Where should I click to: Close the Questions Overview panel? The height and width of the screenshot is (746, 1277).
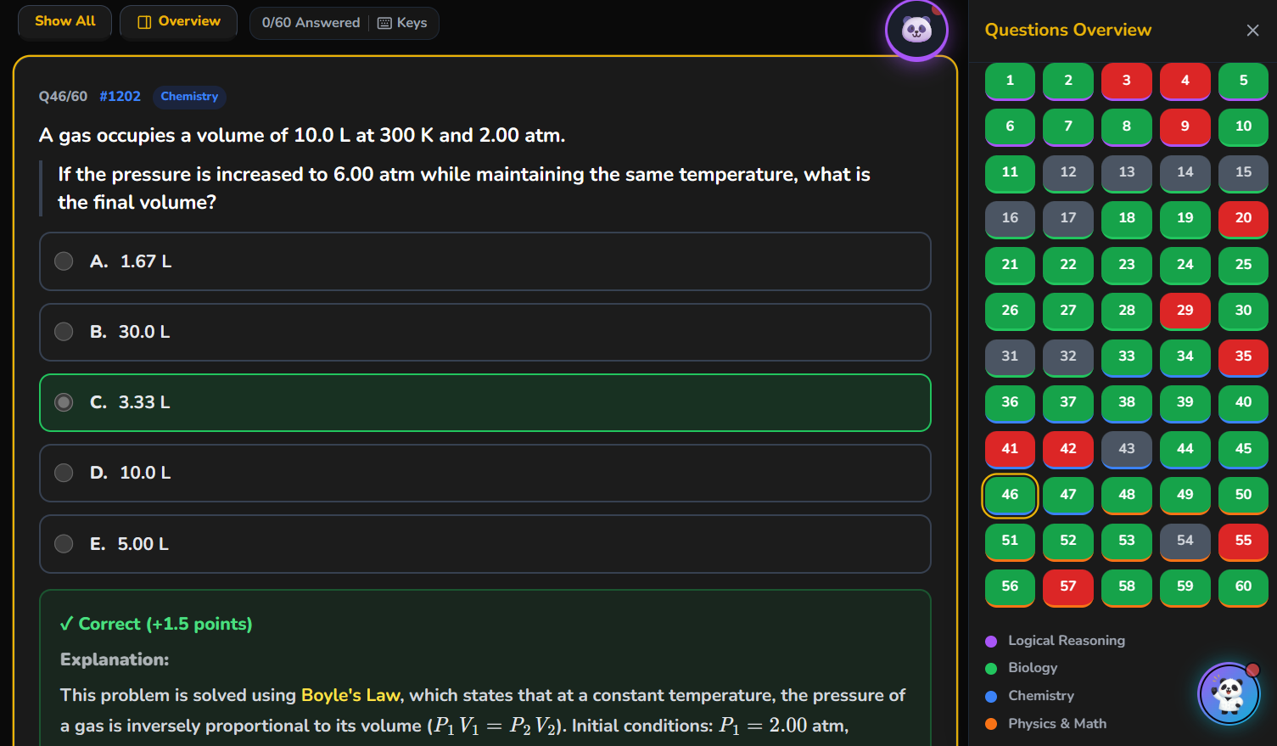(x=1252, y=31)
